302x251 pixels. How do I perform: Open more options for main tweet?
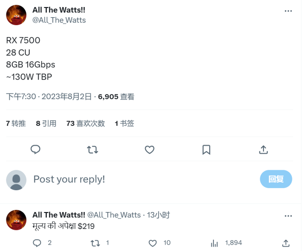(288, 11)
